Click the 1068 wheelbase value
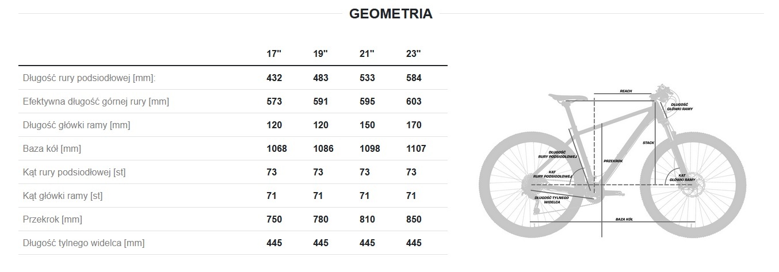779x272 pixels. (277, 148)
